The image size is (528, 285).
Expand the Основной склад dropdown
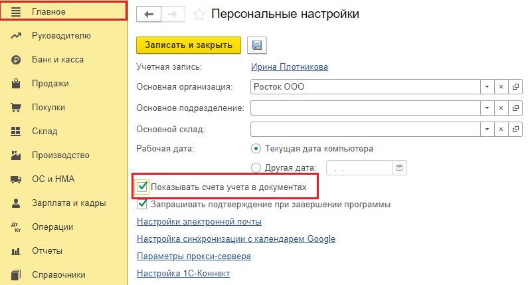487,130
